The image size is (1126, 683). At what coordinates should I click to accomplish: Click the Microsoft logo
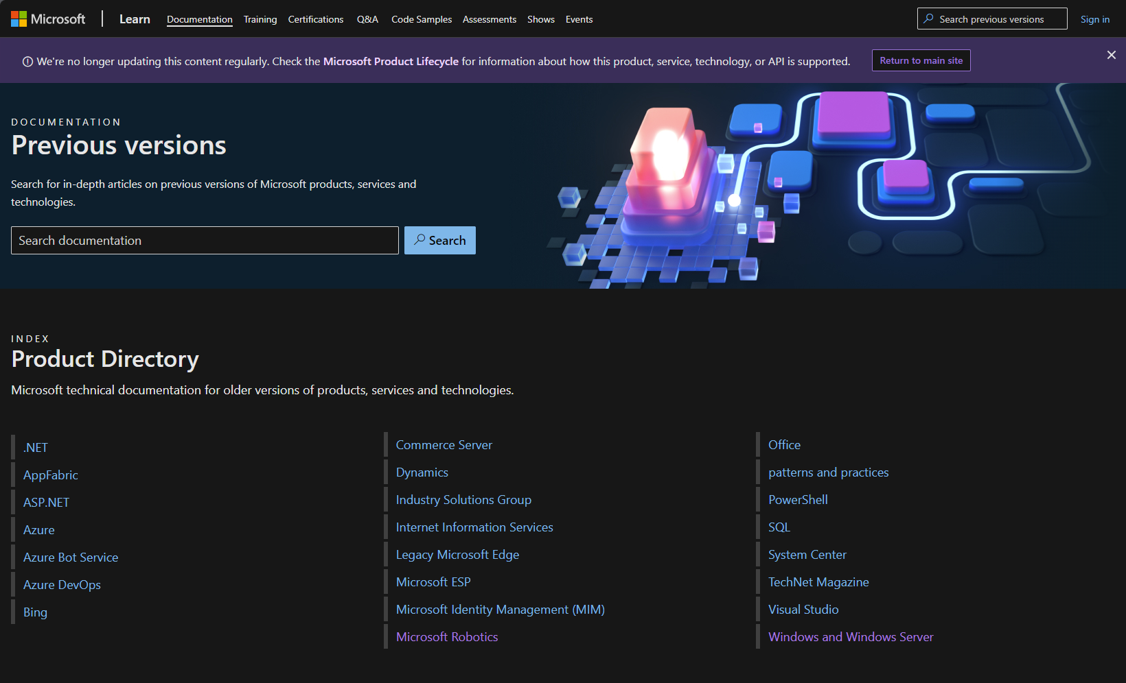pyautogui.click(x=48, y=19)
